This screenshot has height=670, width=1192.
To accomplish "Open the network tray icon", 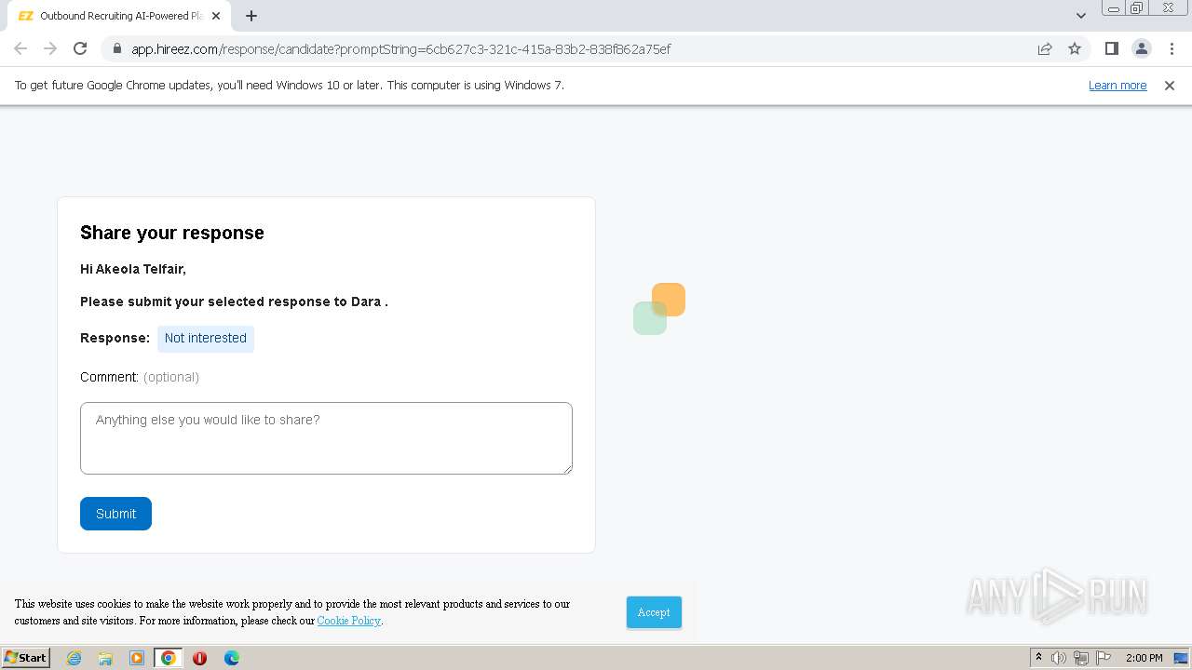I will tap(1081, 658).
